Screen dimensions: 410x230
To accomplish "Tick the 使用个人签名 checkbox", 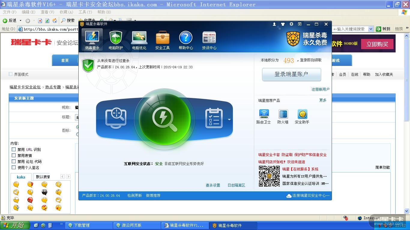I will click(x=14, y=167).
